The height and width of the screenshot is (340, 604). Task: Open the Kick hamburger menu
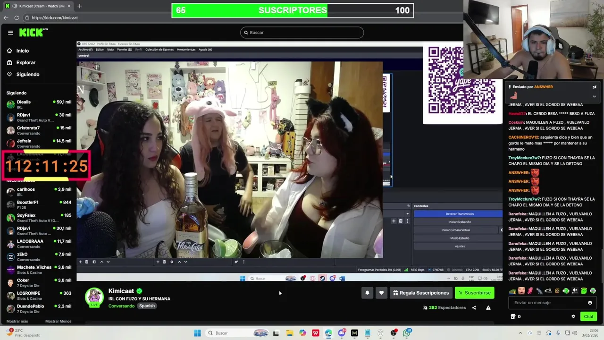click(10, 33)
